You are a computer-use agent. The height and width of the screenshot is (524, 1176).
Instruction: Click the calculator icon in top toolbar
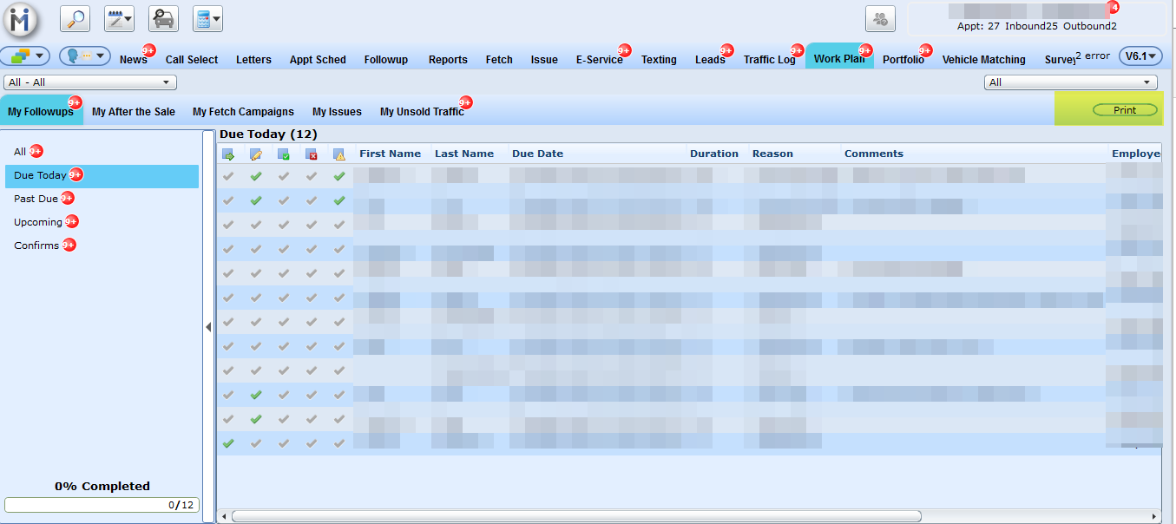207,18
